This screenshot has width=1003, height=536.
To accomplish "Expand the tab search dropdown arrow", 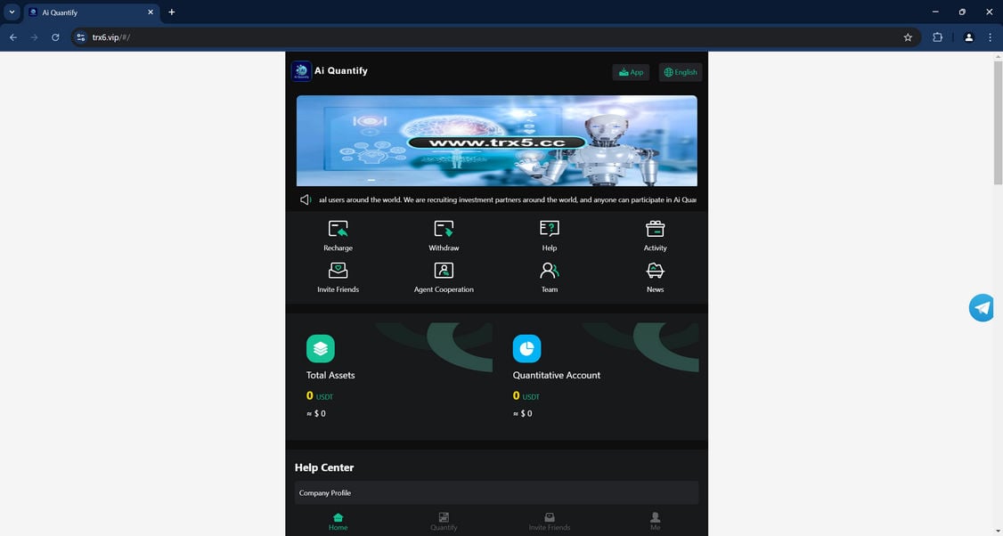I will pyautogui.click(x=12, y=12).
